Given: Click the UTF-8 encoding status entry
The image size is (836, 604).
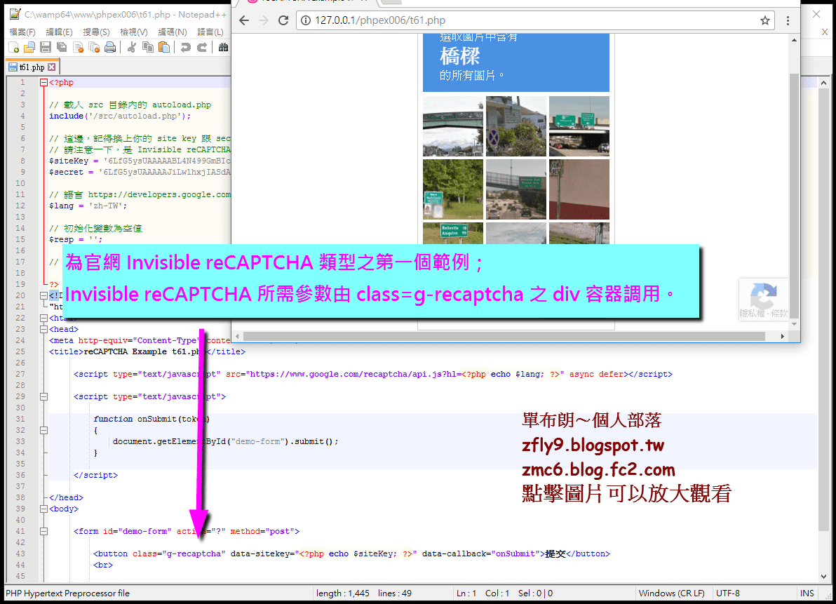Looking at the screenshot, I should pyautogui.click(x=728, y=593).
